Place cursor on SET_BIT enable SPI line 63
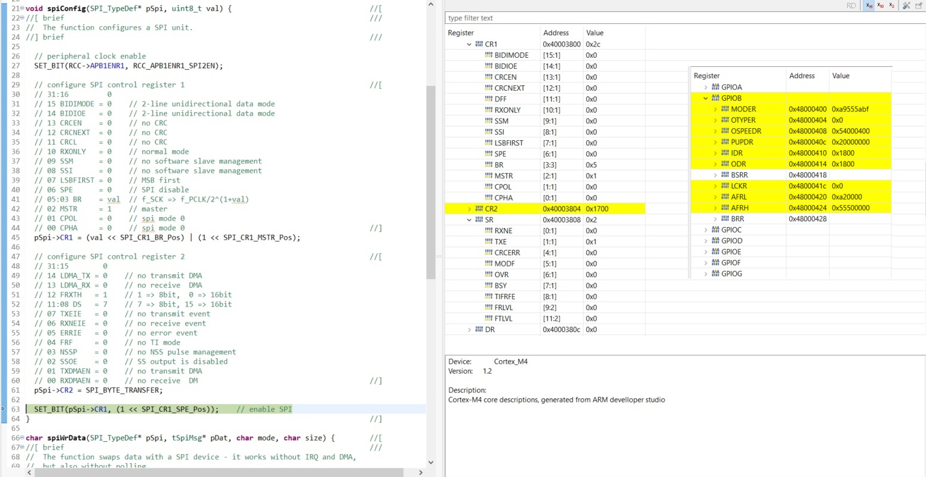The image size is (926, 477). [x=226, y=409]
